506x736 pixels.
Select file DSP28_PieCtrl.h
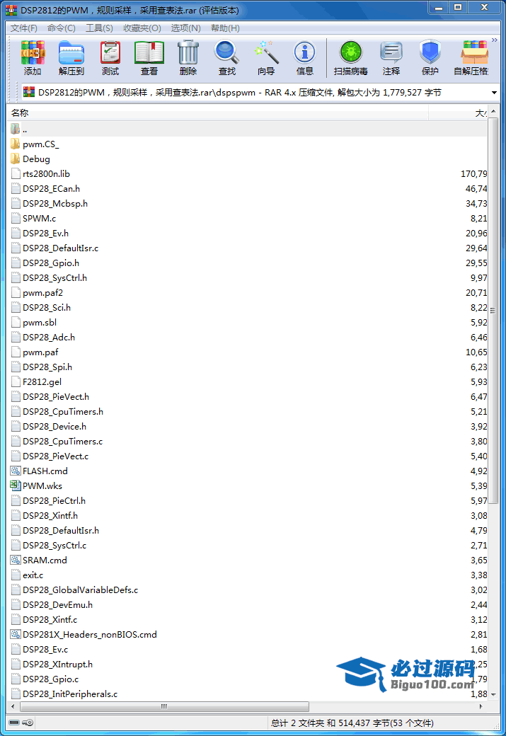click(x=54, y=501)
